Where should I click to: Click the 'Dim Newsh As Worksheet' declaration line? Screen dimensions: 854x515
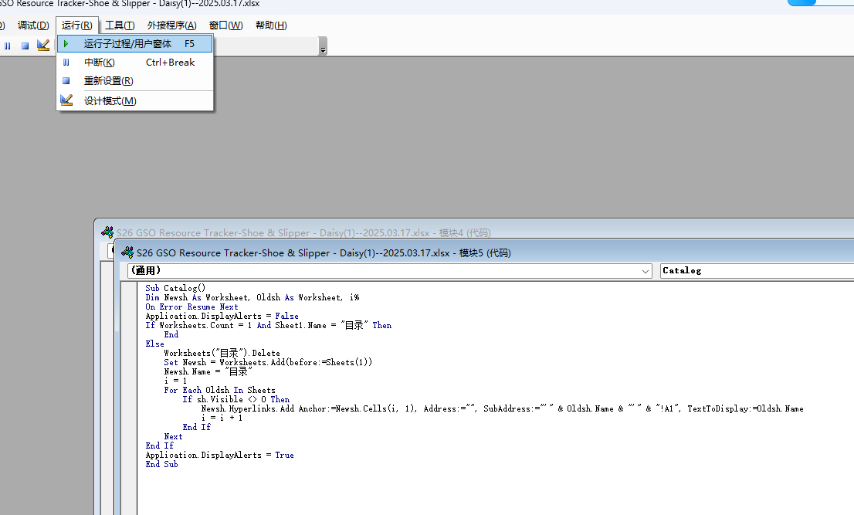(252, 297)
